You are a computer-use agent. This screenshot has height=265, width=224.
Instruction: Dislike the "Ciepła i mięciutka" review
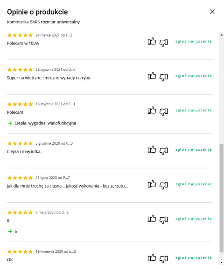(164, 151)
